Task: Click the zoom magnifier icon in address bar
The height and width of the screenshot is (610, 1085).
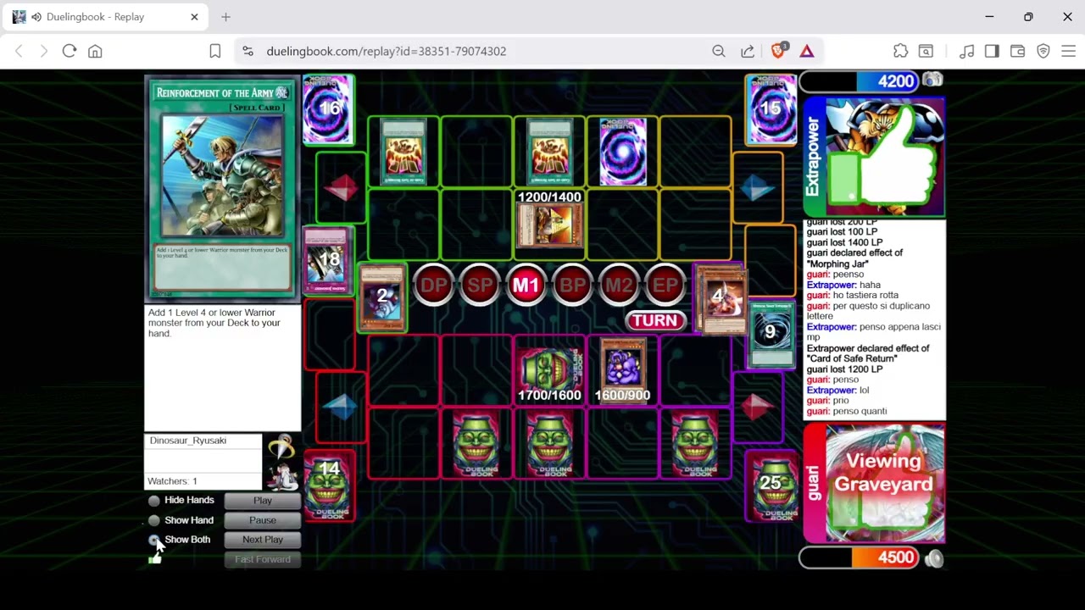Action: point(719,51)
